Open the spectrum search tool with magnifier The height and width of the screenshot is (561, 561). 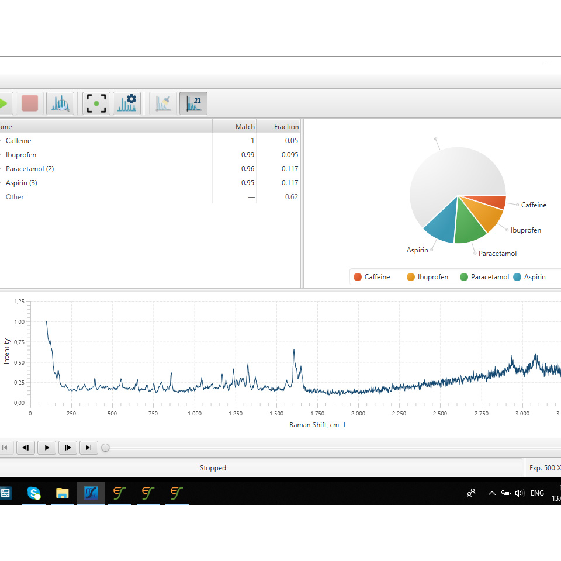point(60,104)
